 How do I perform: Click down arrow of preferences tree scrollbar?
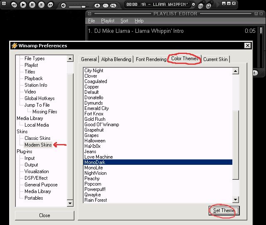[70, 203]
